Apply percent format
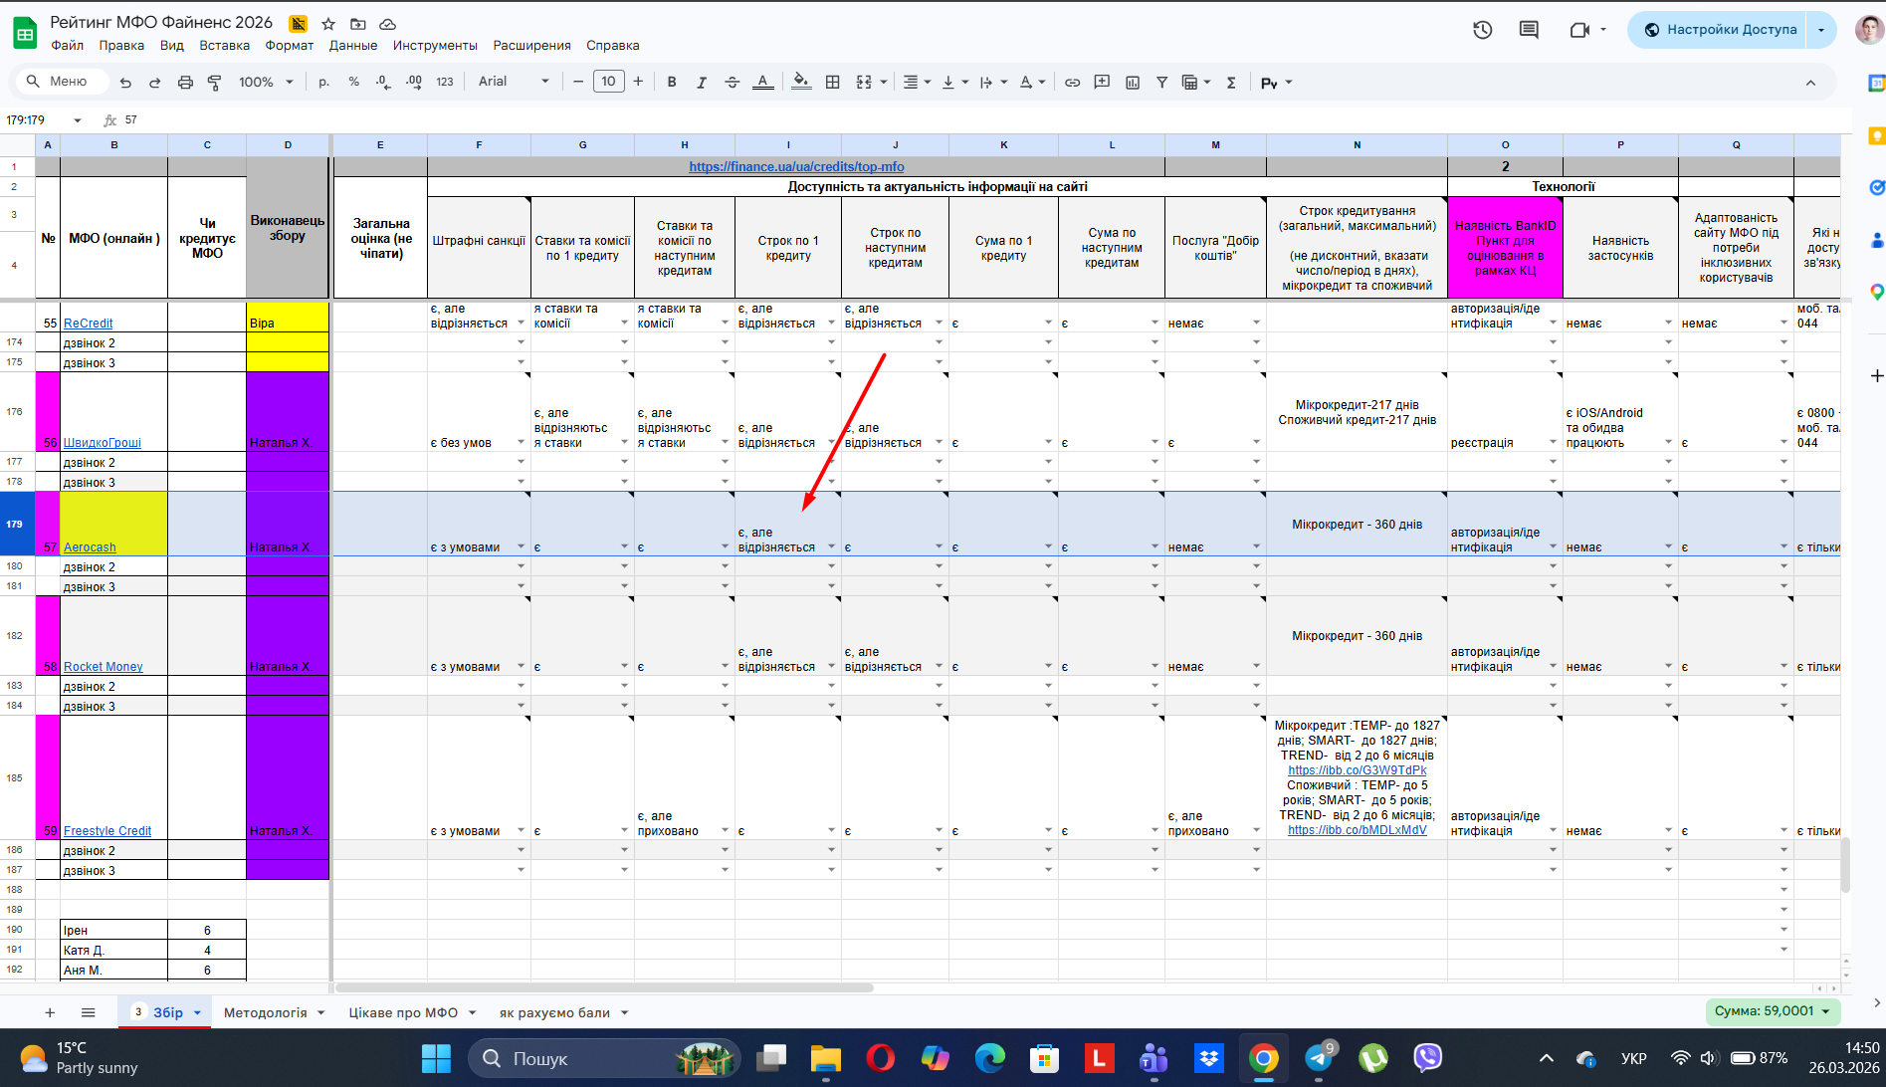The image size is (1886, 1087). click(353, 83)
